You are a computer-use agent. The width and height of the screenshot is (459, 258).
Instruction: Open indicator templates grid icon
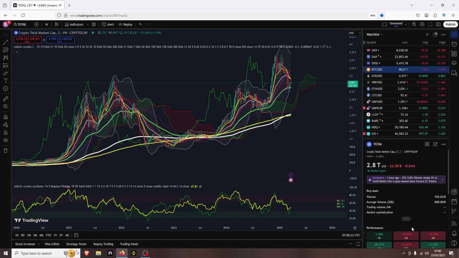pos(94,24)
